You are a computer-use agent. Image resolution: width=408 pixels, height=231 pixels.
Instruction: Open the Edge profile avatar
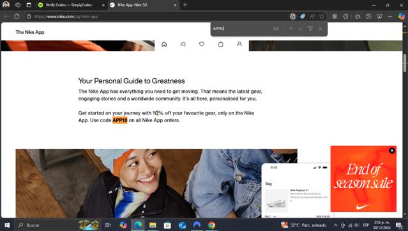(x=6, y=4)
